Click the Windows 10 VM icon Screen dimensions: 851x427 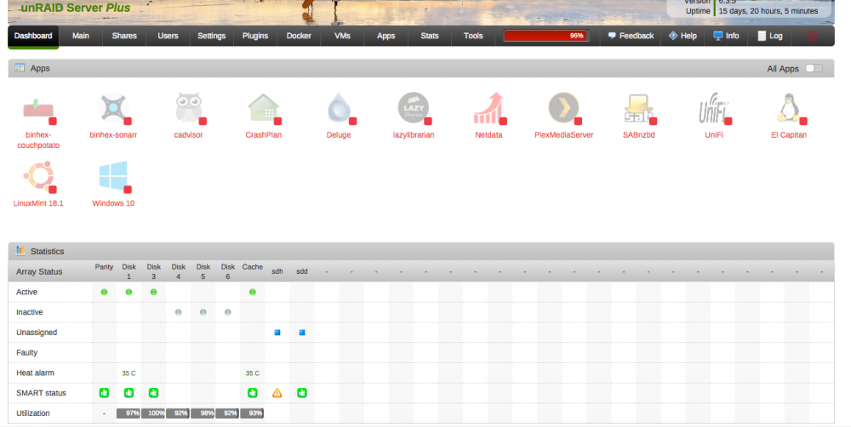click(x=113, y=176)
